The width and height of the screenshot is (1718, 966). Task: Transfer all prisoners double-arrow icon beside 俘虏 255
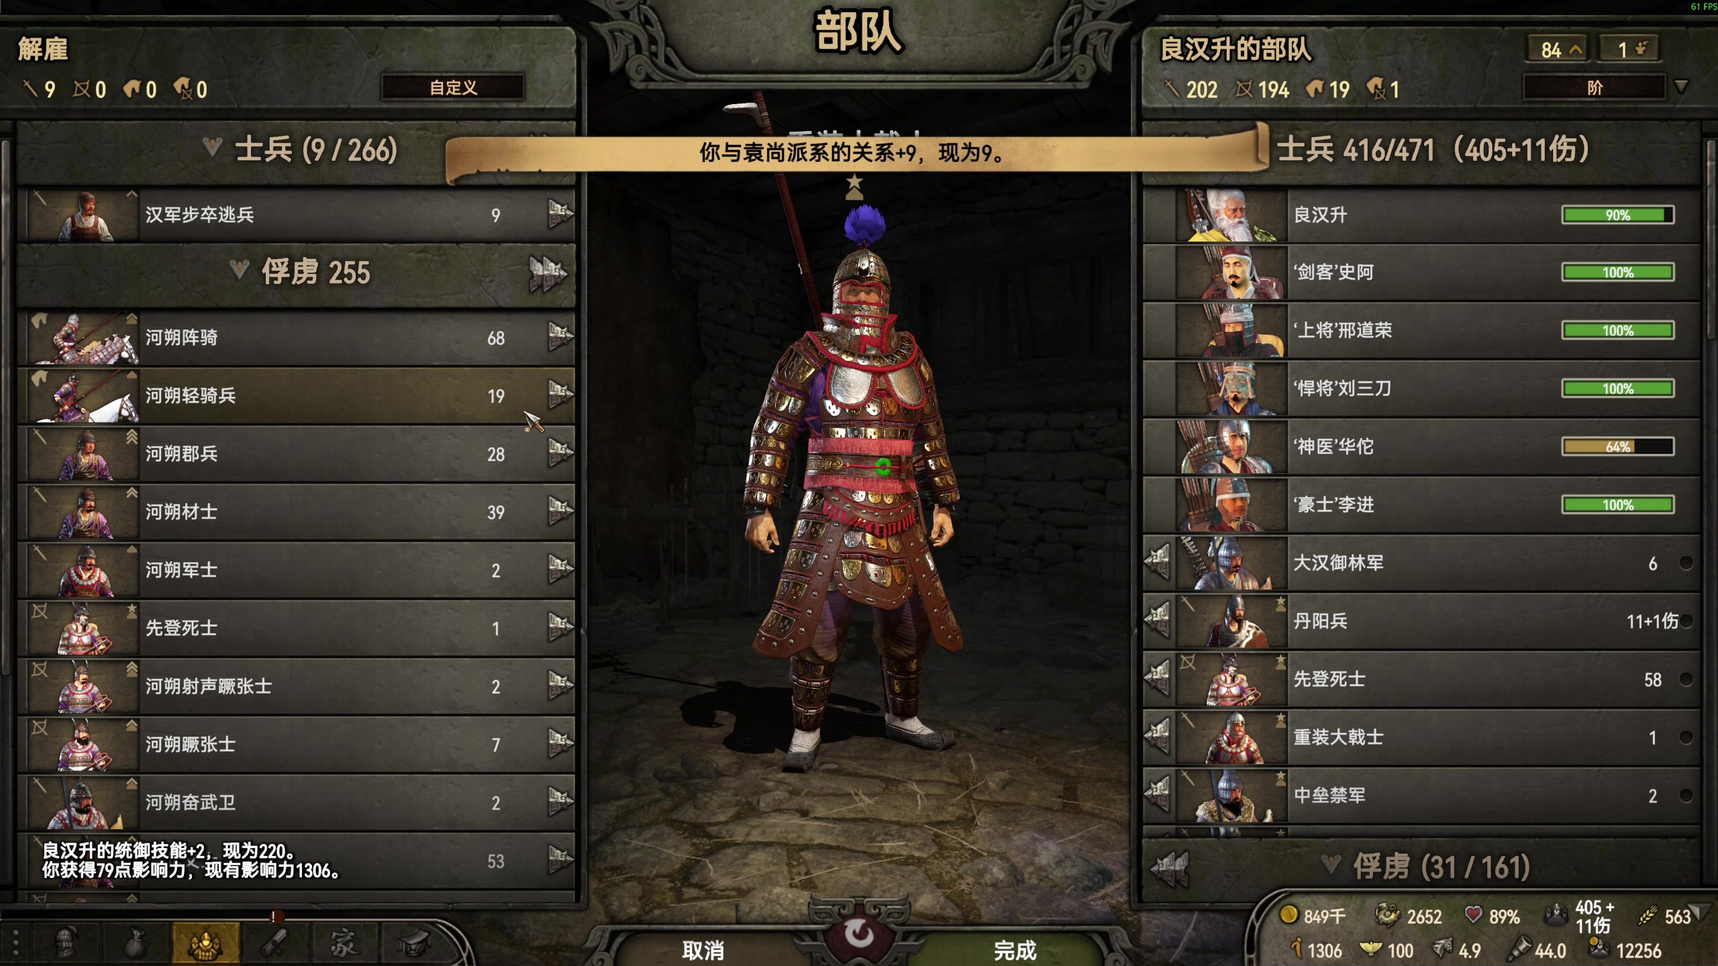(548, 273)
